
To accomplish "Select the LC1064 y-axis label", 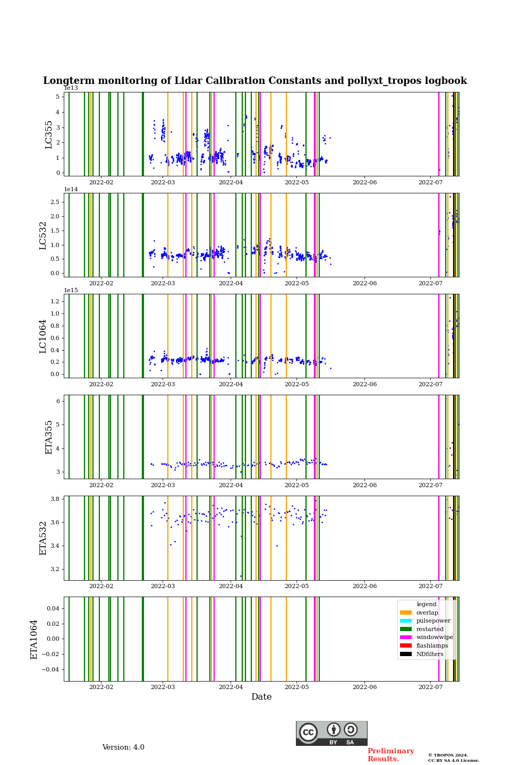I will [43, 336].
